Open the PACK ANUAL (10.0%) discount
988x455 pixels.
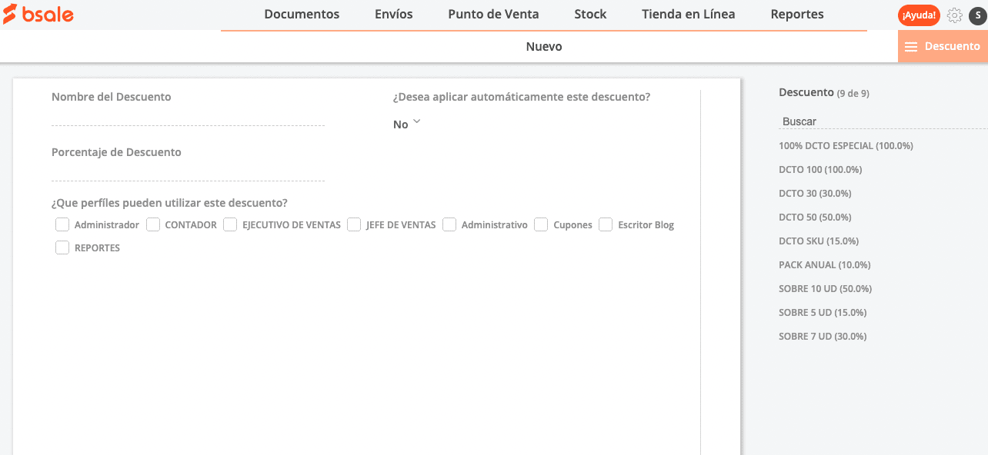pos(824,265)
